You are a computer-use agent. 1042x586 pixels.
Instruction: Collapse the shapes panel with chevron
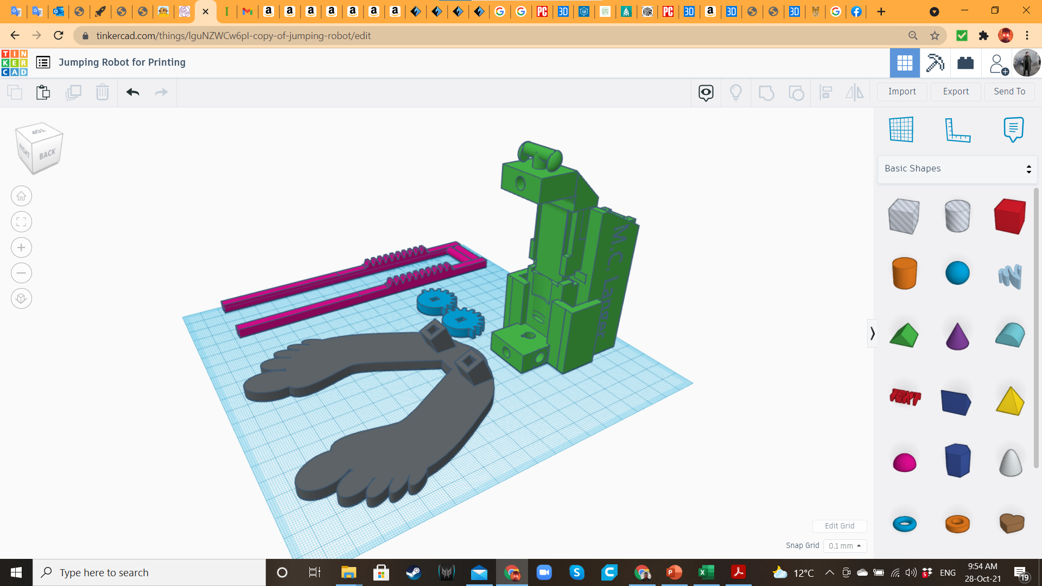click(x=872, y=333)
